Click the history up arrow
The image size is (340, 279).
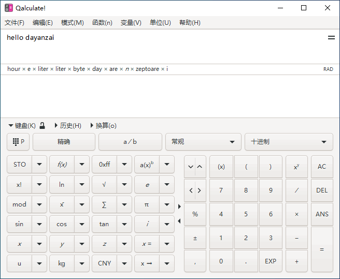tap(200, 167)
